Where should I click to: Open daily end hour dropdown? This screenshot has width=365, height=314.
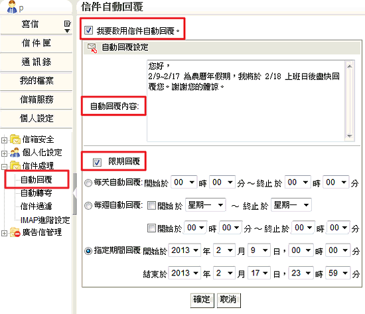[298, 182]
